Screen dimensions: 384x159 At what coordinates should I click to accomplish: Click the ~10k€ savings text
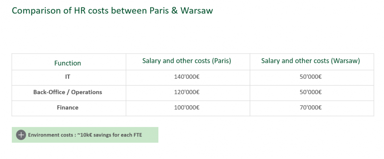coord(93,135)
